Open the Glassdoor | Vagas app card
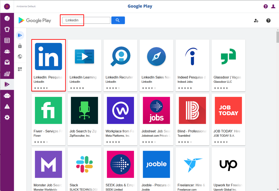 pyautogui.click(x=228, y=65)
